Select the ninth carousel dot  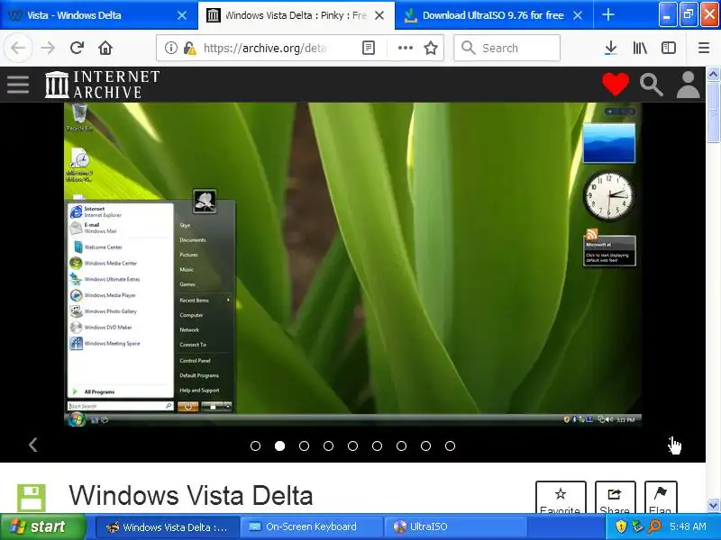[450, 445]
